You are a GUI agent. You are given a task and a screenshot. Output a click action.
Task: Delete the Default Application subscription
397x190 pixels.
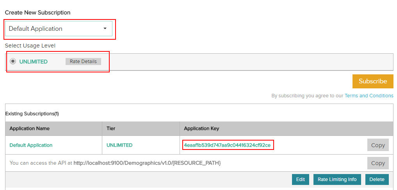click(377, 179)
